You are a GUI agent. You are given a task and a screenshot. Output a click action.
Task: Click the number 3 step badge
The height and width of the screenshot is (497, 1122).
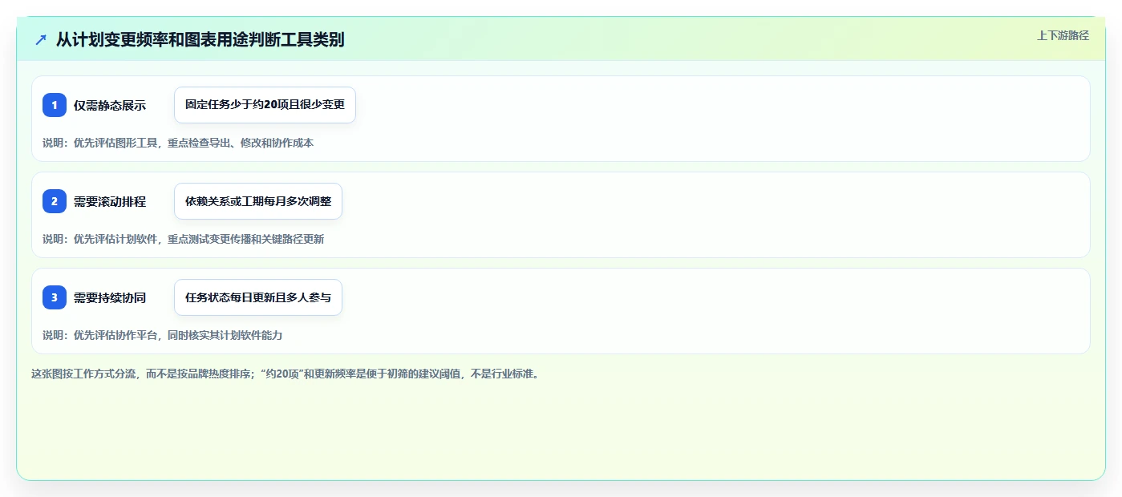55,297
